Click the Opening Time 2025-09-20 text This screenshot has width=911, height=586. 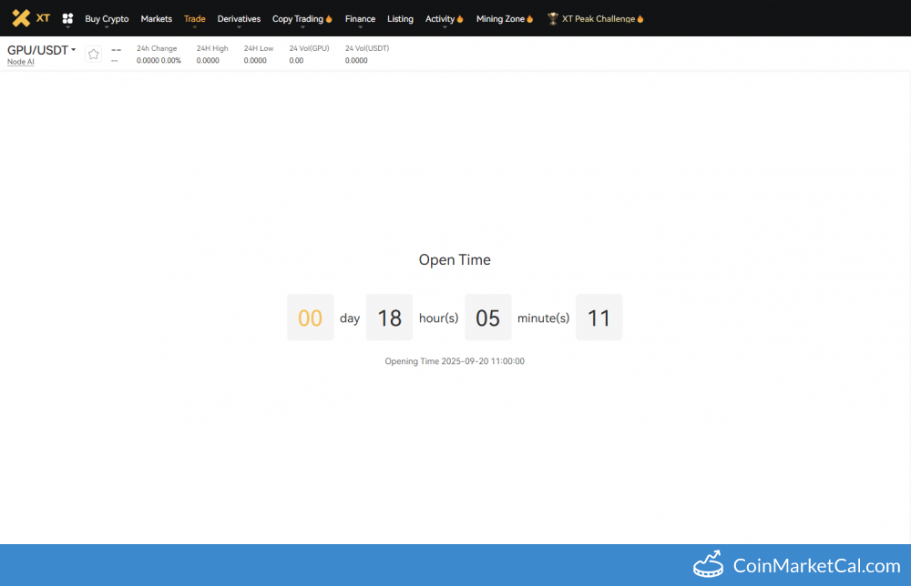tap(455, 361)
